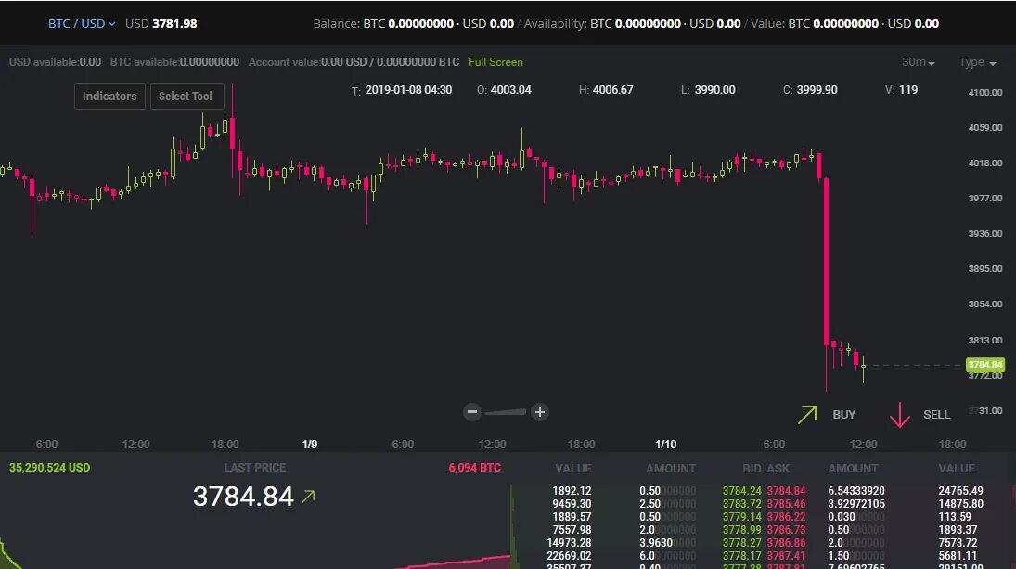Open the chart Type dropdown
This screenshot has height=569, width=1016.
(x=977, y=62)
